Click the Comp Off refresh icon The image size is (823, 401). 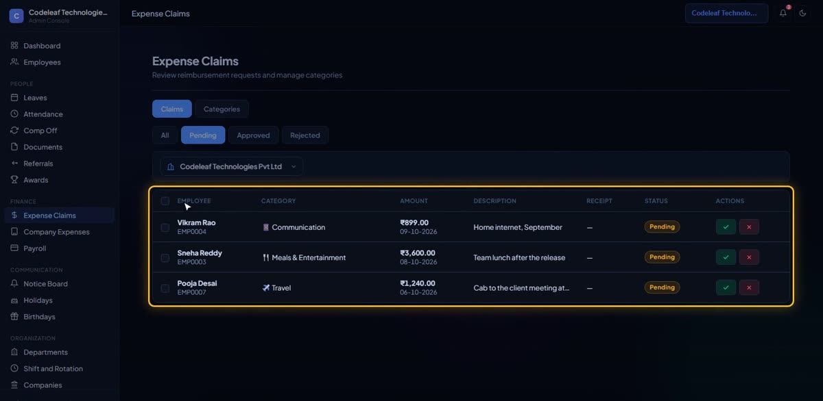[x=14, y=131]
